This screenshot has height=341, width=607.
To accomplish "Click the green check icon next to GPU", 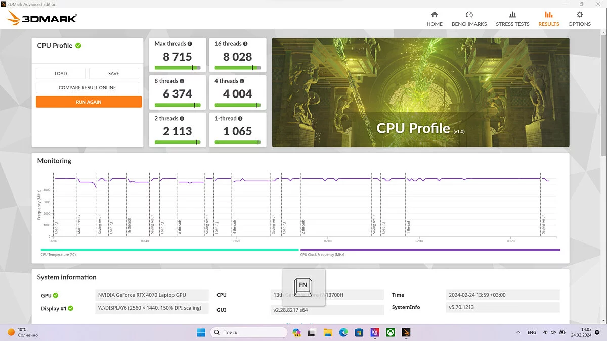I will click(56, 296).
